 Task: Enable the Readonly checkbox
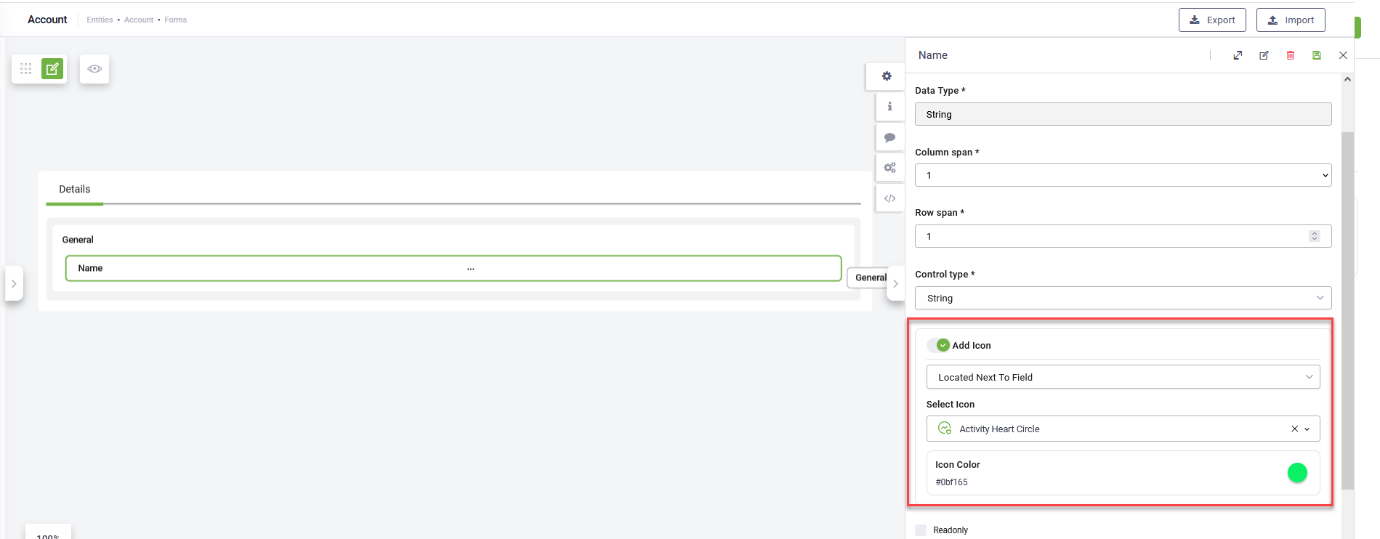point(921,530)
